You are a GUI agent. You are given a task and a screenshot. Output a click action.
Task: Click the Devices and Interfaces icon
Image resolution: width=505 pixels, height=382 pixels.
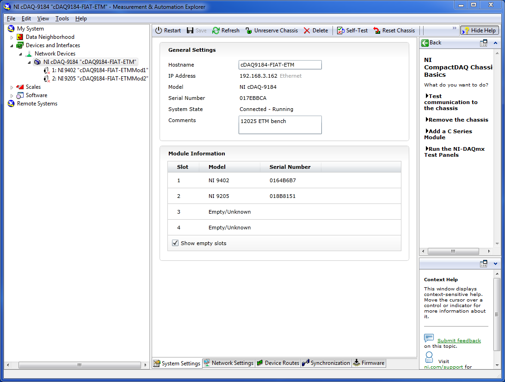[20, 45]
